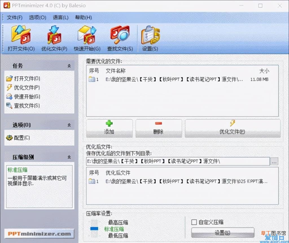The height and width of the screenshot is (243, 289).
Task: Maximize the PPTminimizer window
Action: (x=260, y=6)
